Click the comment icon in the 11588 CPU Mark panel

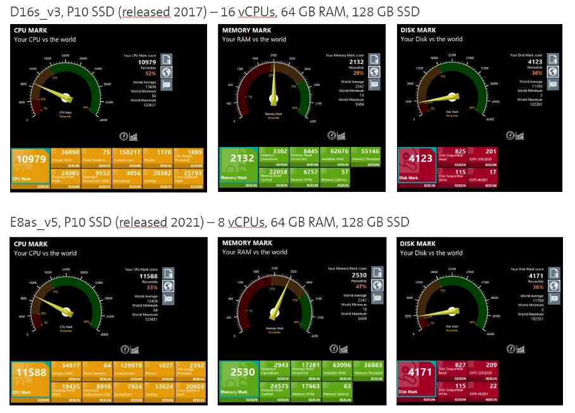click(x=168, y=298)
